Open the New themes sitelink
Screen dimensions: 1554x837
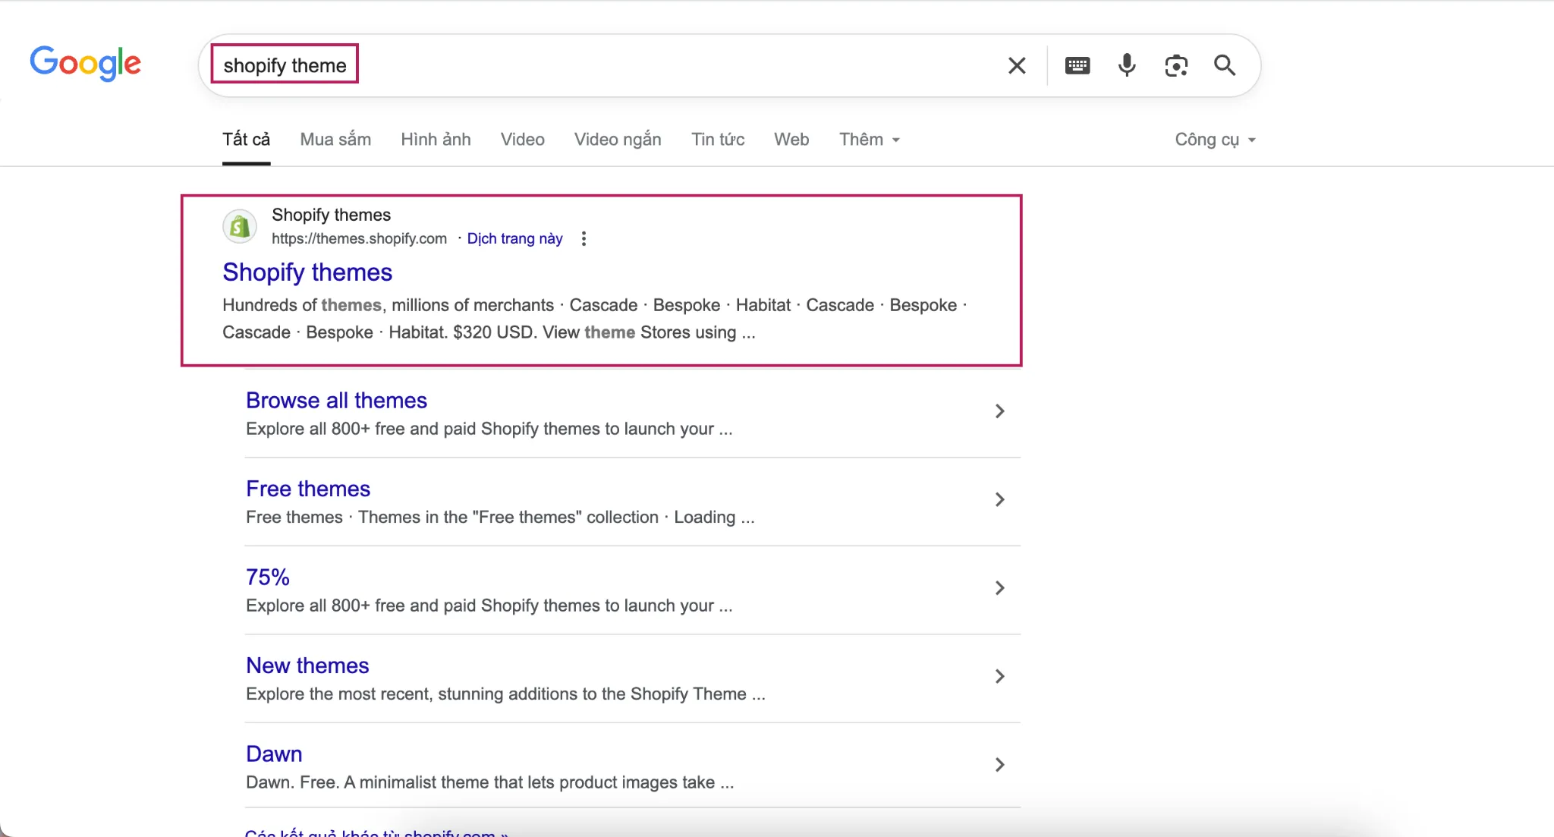[x=307, y=666]
